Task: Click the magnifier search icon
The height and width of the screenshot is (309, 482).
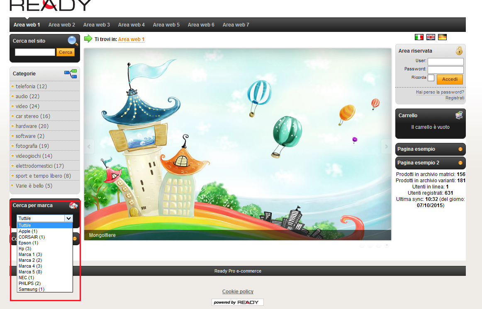Action: pyautogui.click(x=73, y=41)
